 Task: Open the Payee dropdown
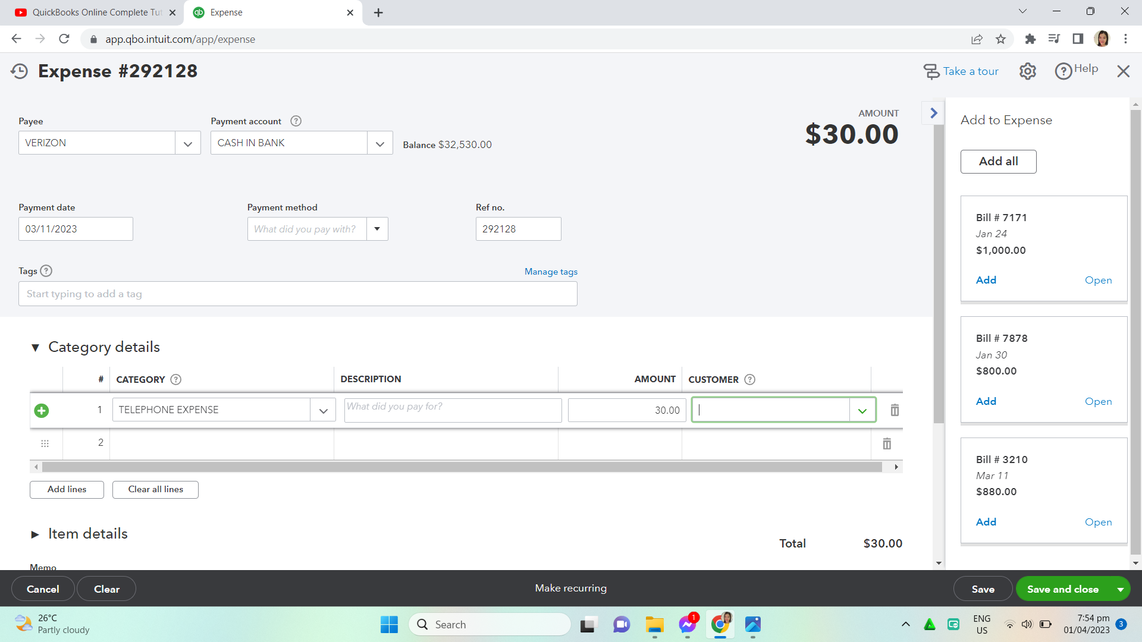tap(188, 143)
